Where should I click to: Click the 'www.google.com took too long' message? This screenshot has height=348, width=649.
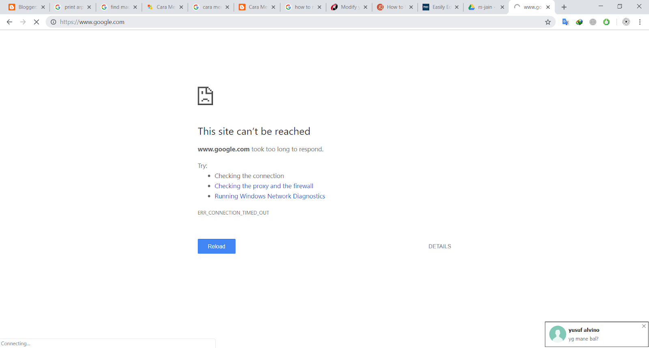260,149
